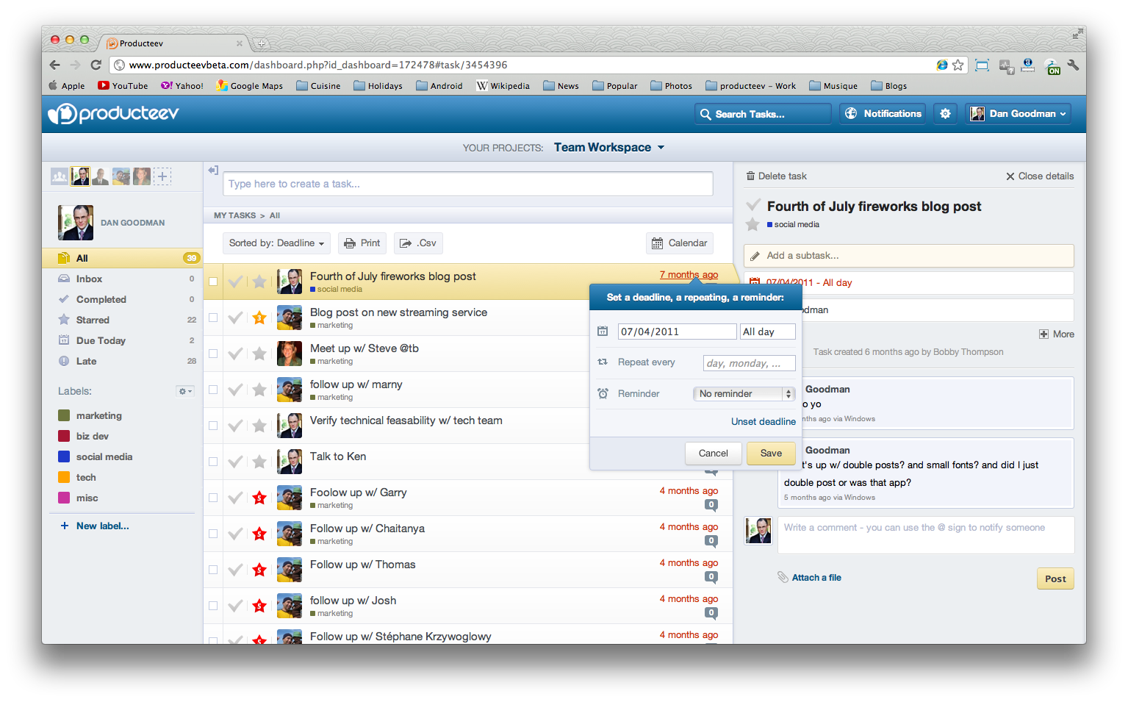Image resolution: width=1128 pixels, height=702 pixels.
Task: Open the producteev - Work bookmarks folder
Action: (x=750, y=86)
